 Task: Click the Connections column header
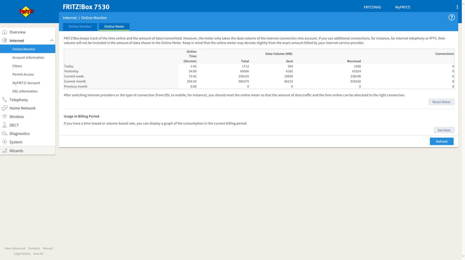point(445,54)
